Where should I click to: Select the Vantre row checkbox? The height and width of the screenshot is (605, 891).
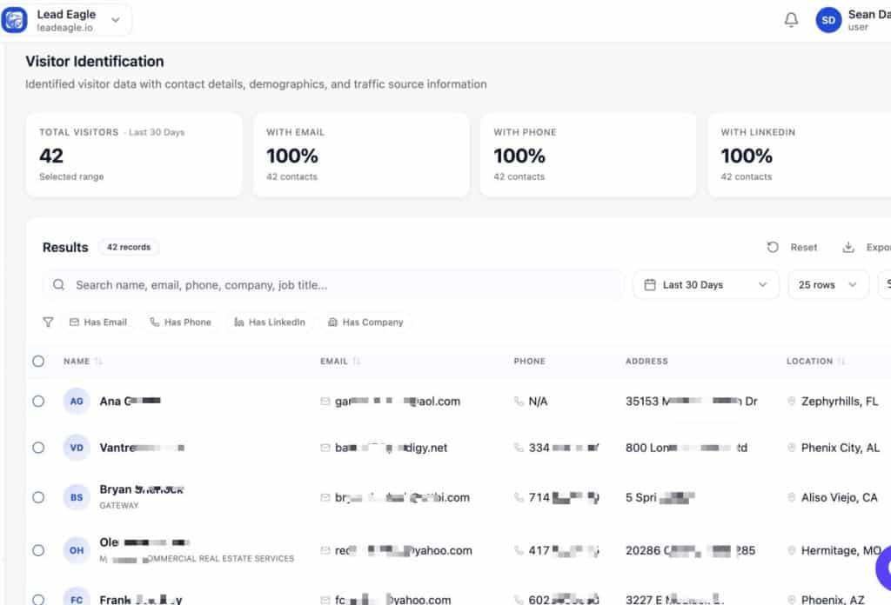click(38, 448)
